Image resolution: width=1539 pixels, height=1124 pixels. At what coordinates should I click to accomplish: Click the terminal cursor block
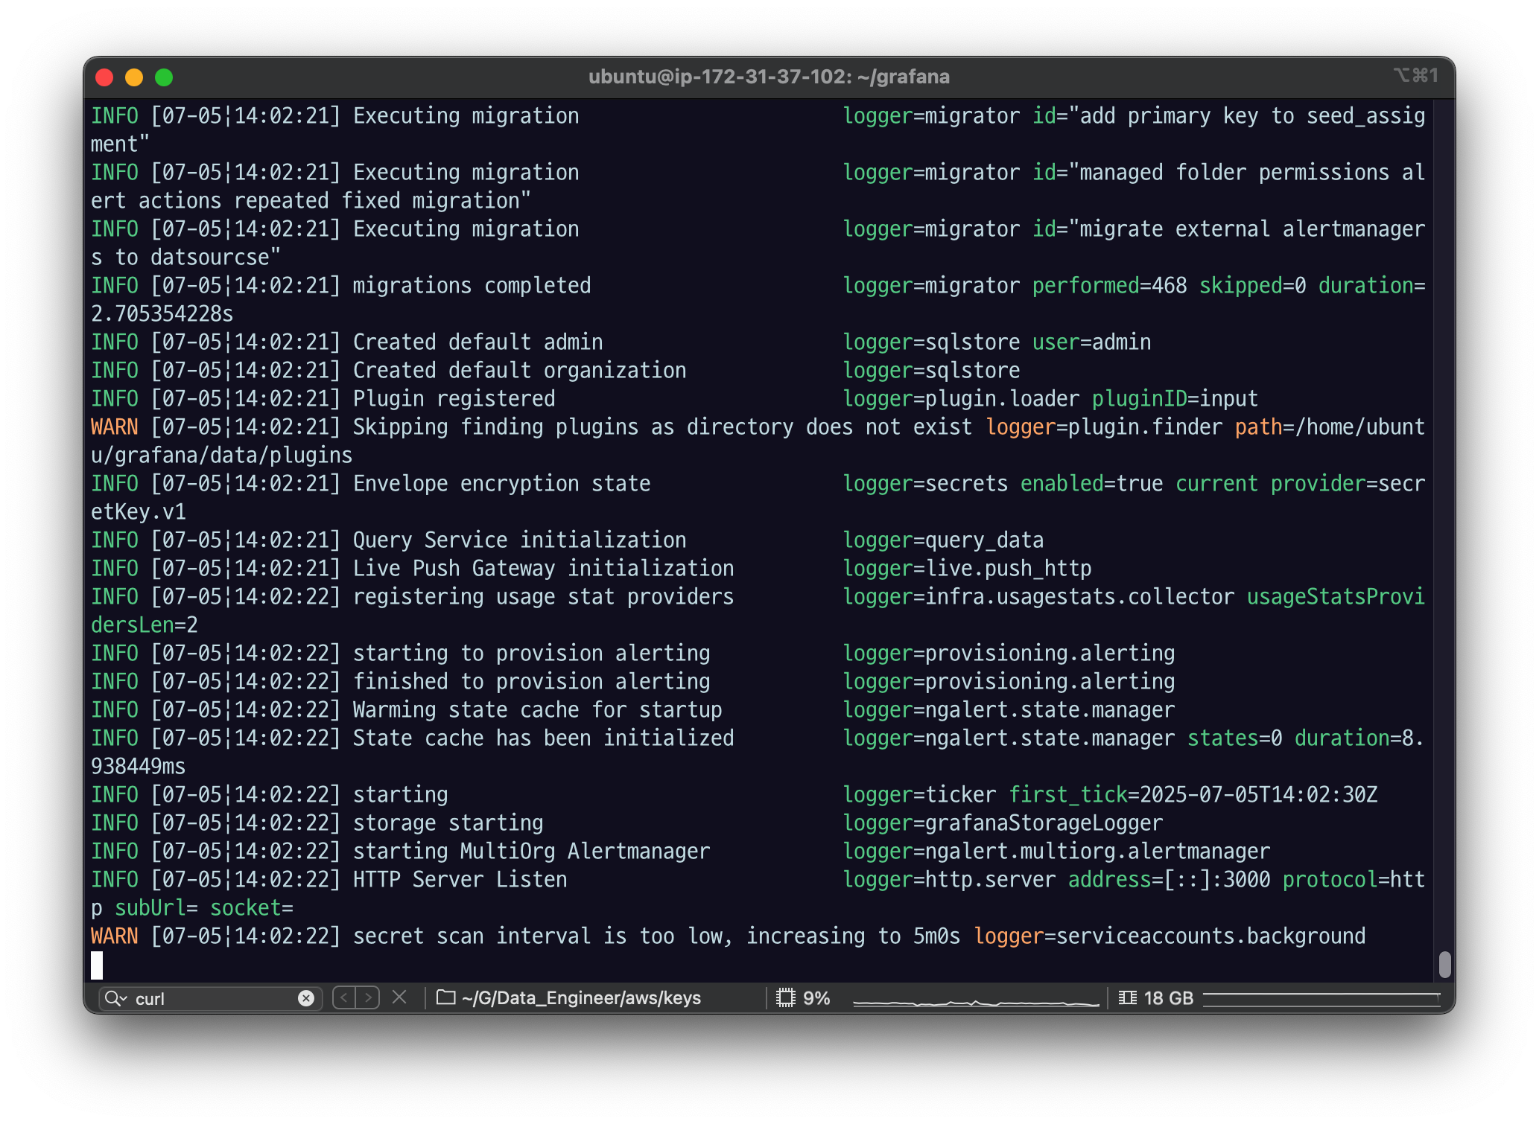tap(97, 965)
